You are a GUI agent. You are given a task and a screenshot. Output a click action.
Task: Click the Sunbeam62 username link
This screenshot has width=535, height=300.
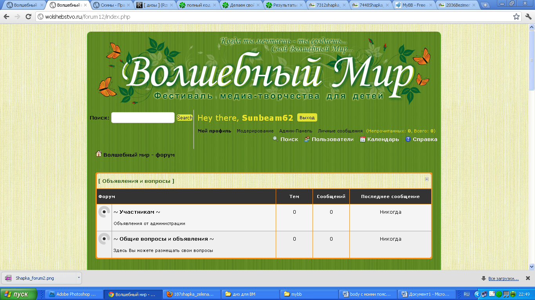tap(267, 118)
